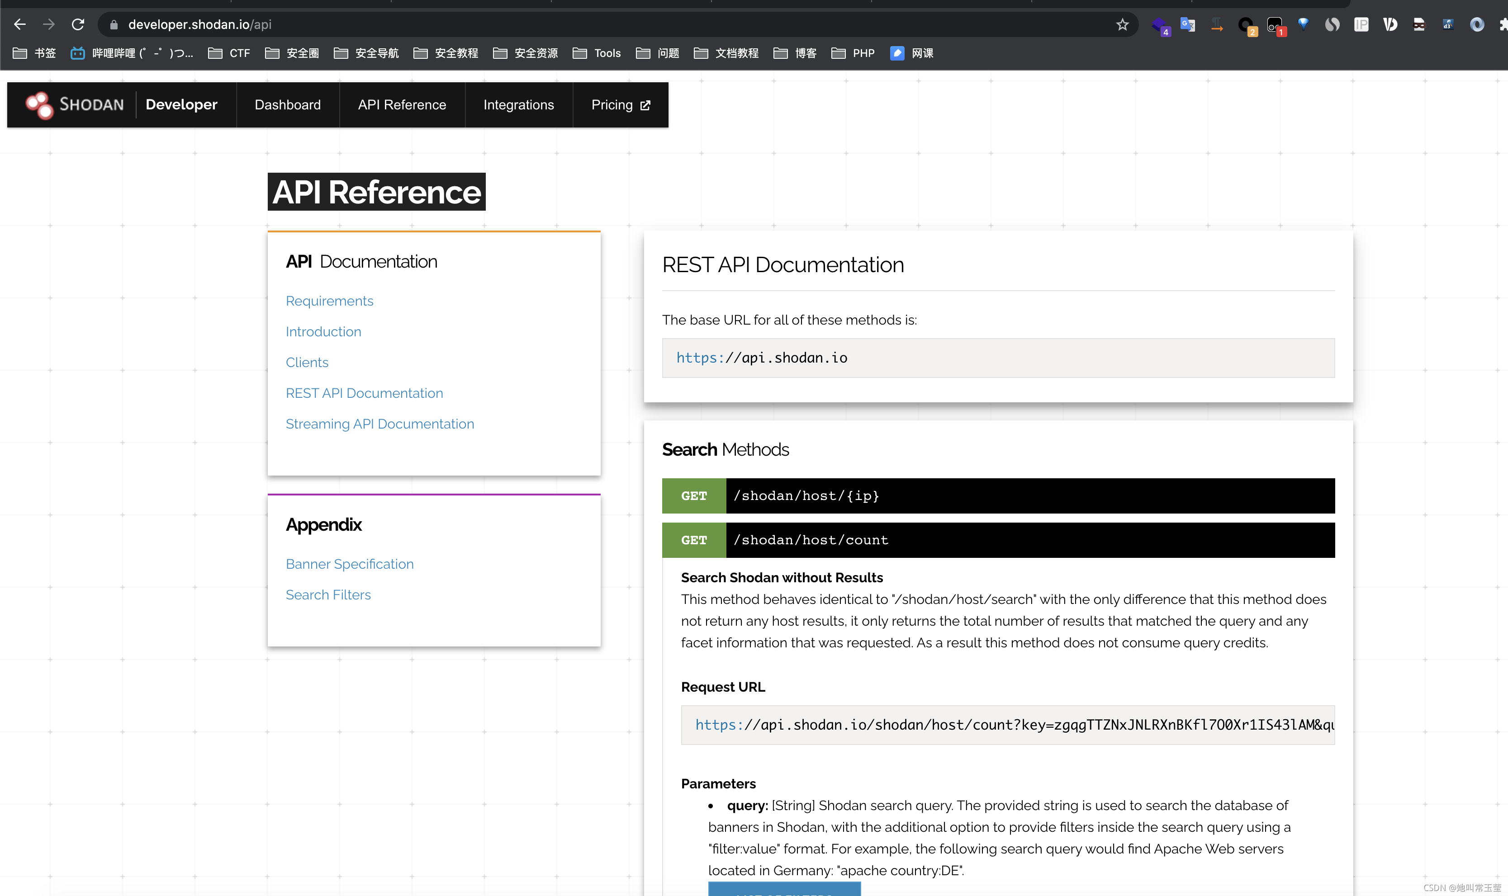Image resolution: width=1508 pixels, height=896 pixels.
Task: Open Streaming API Documentation link
Action: (x=380, y=424)
